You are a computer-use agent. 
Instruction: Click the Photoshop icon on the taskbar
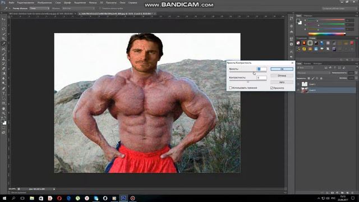pyautogui.click(x=123, y=198)
